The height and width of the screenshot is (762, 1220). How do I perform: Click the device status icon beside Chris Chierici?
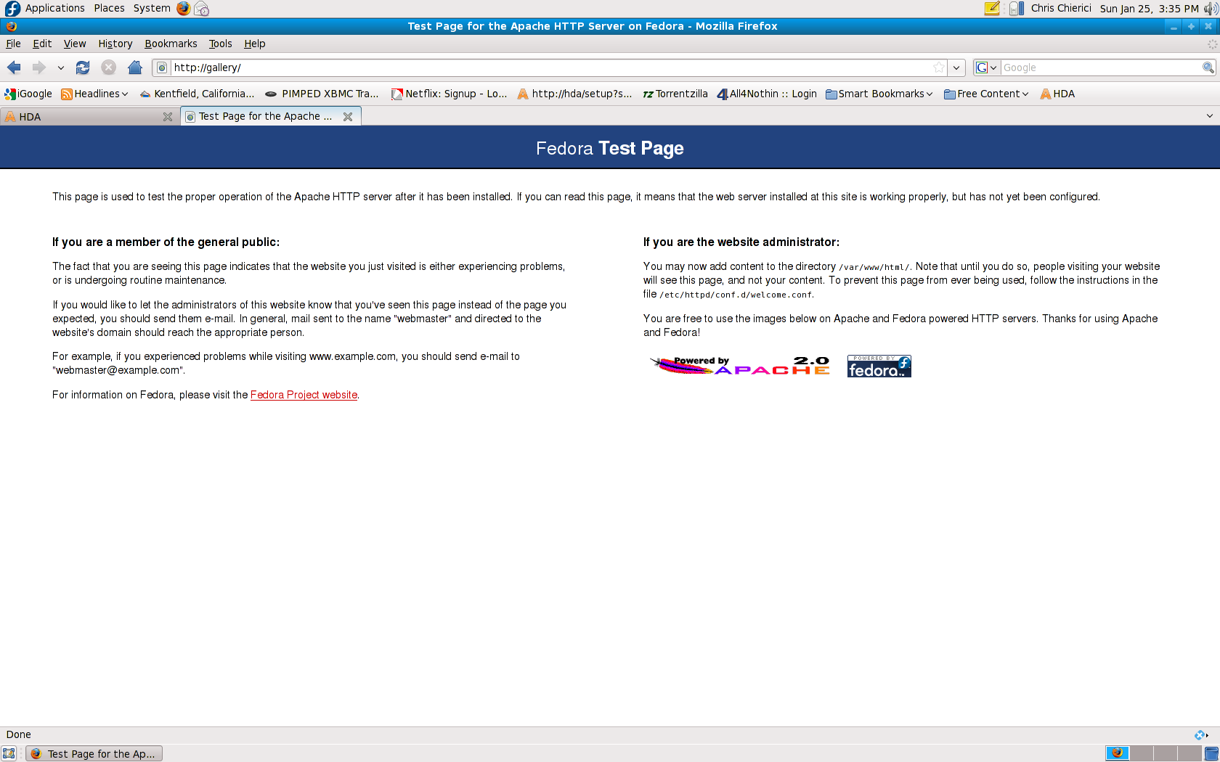pos(1017,9)
